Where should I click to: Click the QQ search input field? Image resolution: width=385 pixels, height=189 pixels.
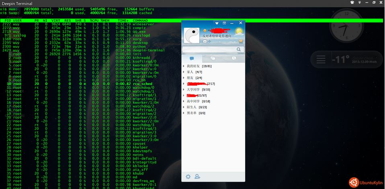209,49
